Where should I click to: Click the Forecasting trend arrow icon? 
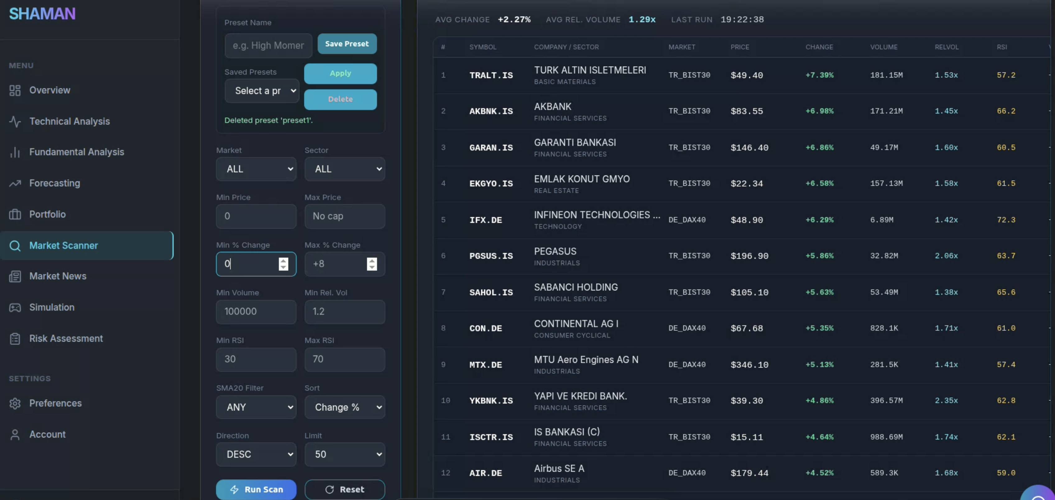[15, 183]
